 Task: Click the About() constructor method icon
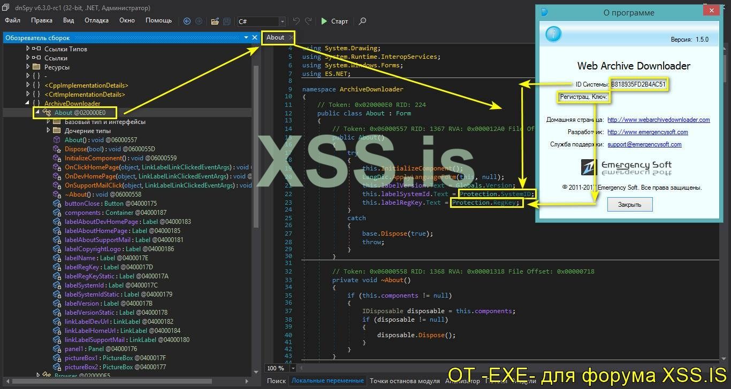tap(57, 140)
